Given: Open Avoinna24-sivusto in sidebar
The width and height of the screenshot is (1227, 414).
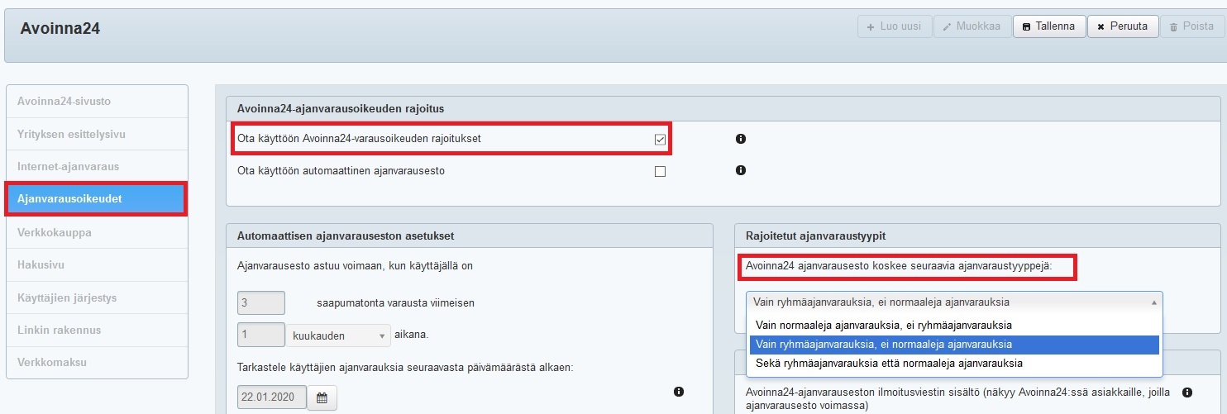Looking at the screenshot, I should coord(64,102).
